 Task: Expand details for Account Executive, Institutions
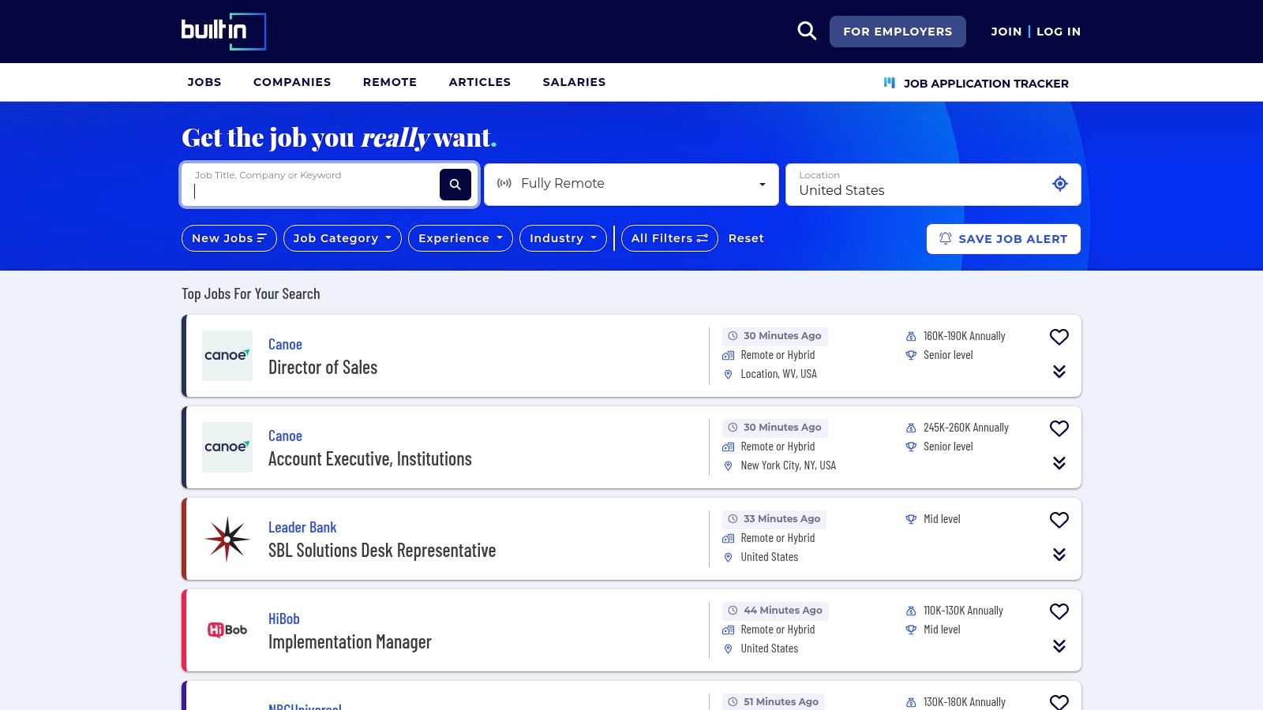point(1059,463)
